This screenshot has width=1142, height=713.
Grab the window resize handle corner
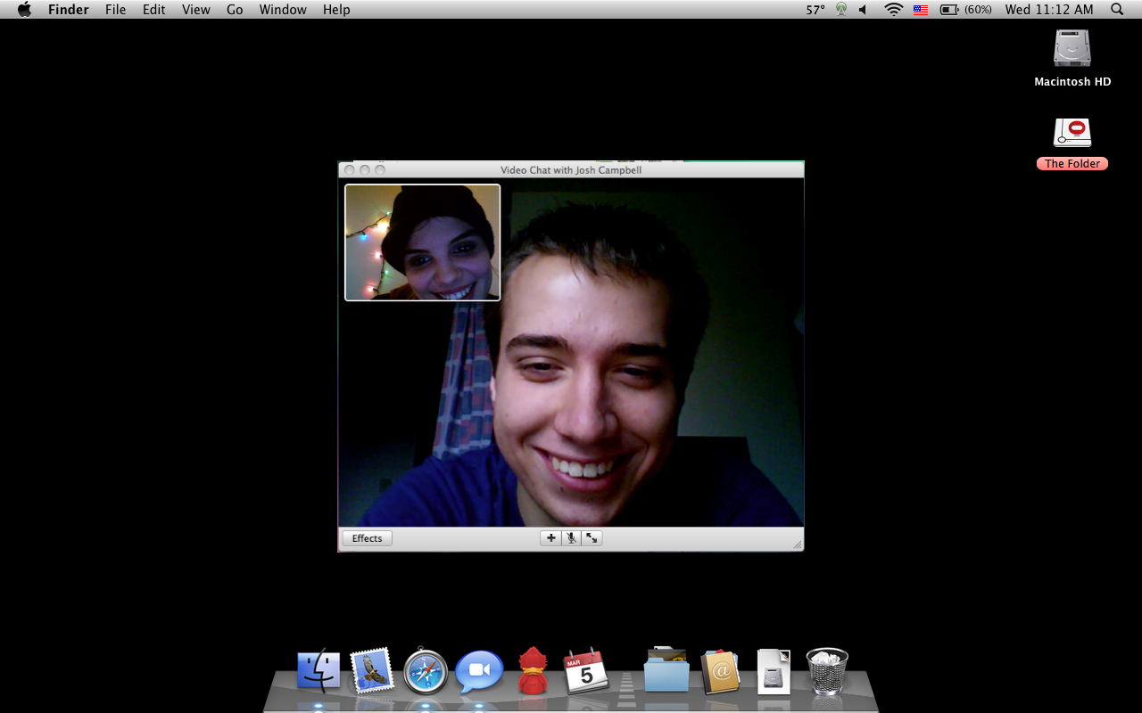tap(797, 545)
